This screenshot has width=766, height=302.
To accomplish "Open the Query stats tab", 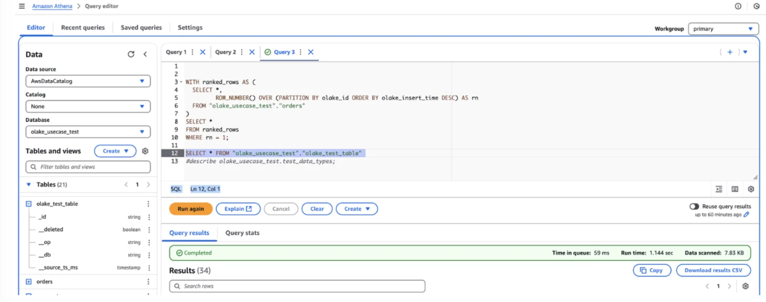I will (242, 233).
